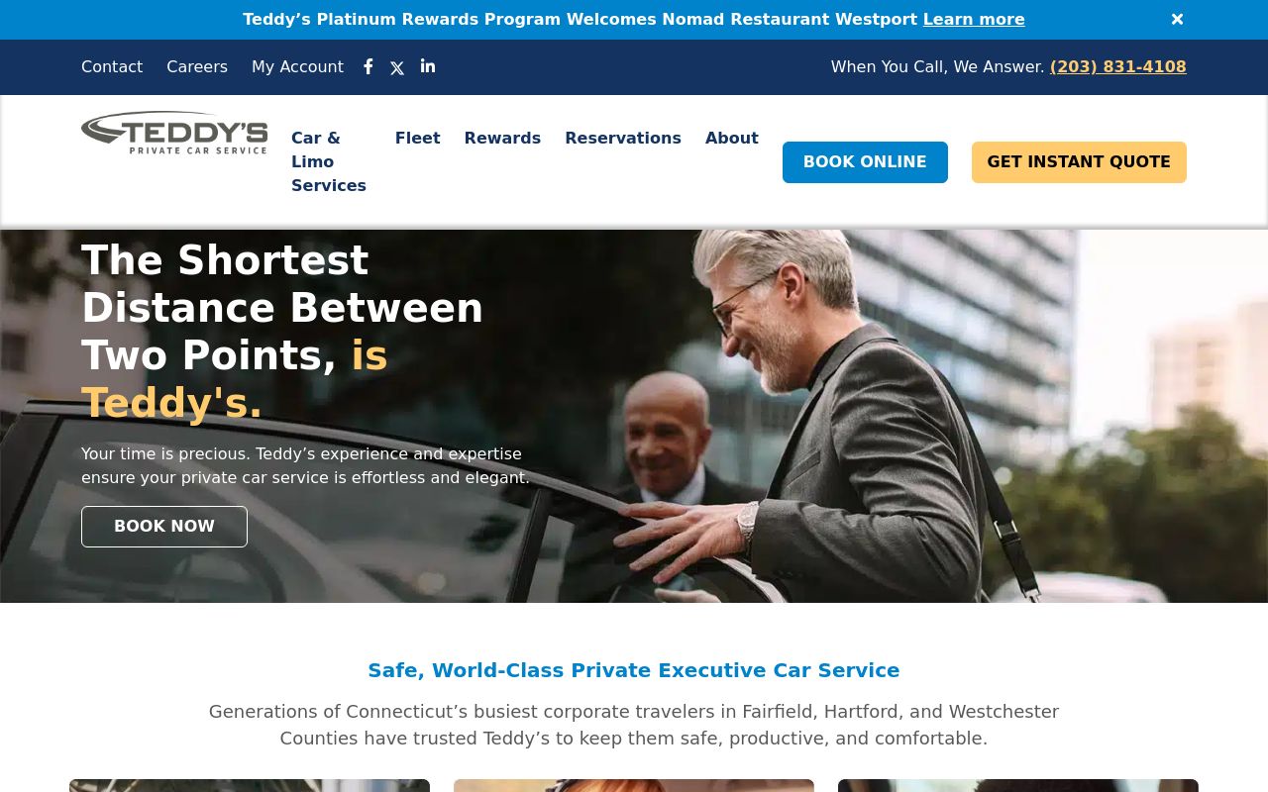Click the middle service card thumbnail

[634, 785]
